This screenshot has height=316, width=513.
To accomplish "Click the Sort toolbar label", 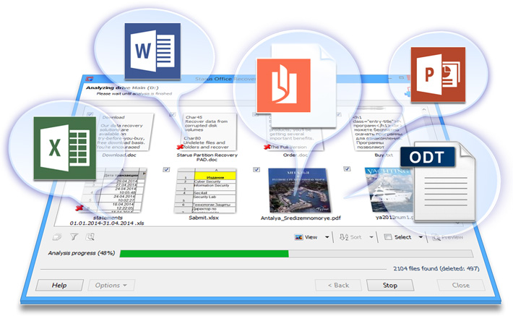I will 355,237.
